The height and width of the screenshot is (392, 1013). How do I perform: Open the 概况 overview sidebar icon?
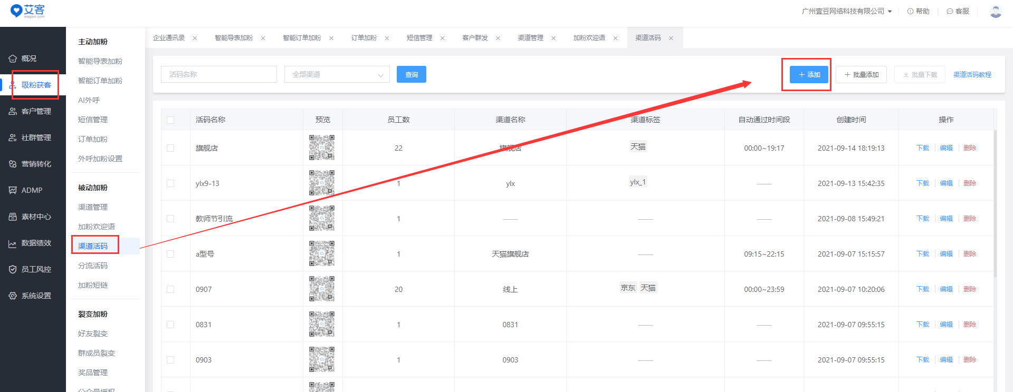13,58
